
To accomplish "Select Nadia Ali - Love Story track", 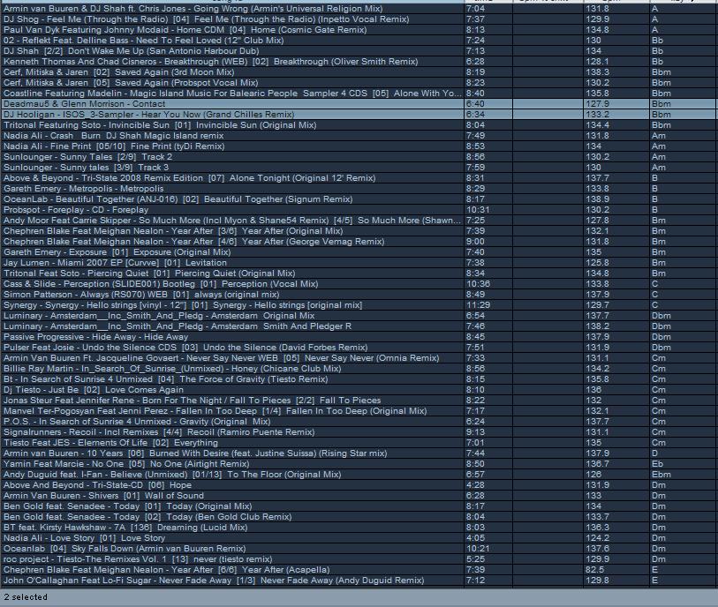I will click(x=359, y=538).
